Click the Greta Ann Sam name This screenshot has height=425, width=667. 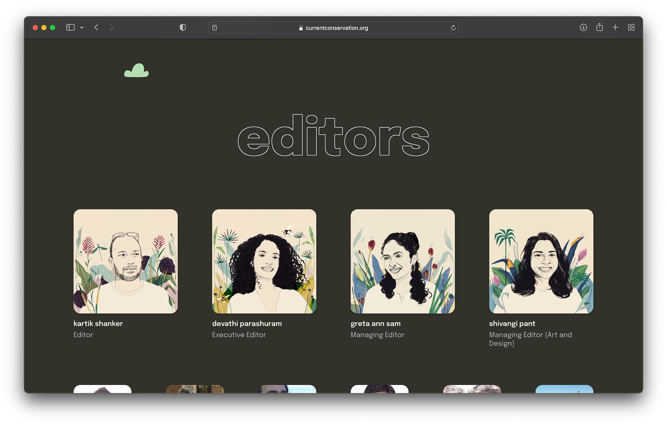click(376, 324)
